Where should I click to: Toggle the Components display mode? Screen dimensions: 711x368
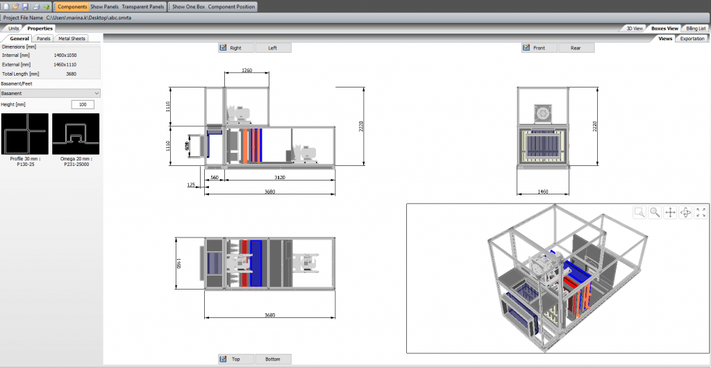click(x=72, y=6)
